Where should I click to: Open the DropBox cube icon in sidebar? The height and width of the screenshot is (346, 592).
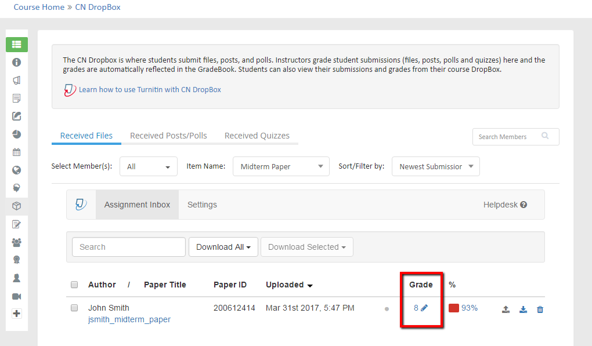click(x=17, y=206)
